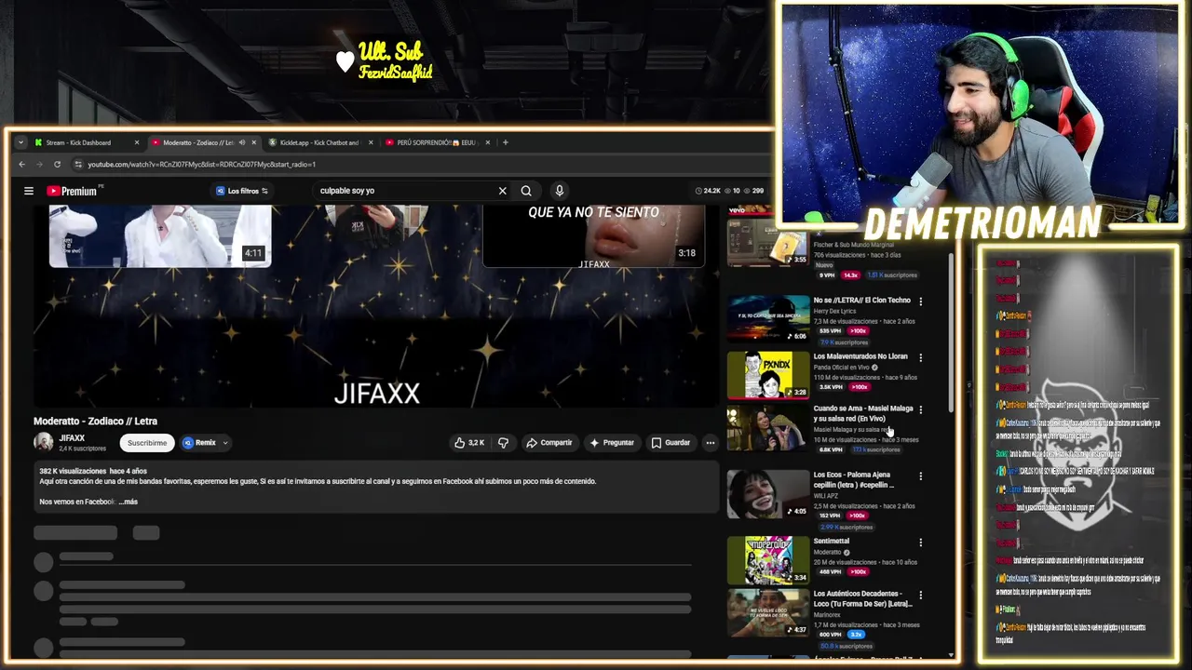Open the 'Fischer & Sub Mundo Marginal' video thumbnail
Screen dimensions: 1192x670
pos(768,244)
